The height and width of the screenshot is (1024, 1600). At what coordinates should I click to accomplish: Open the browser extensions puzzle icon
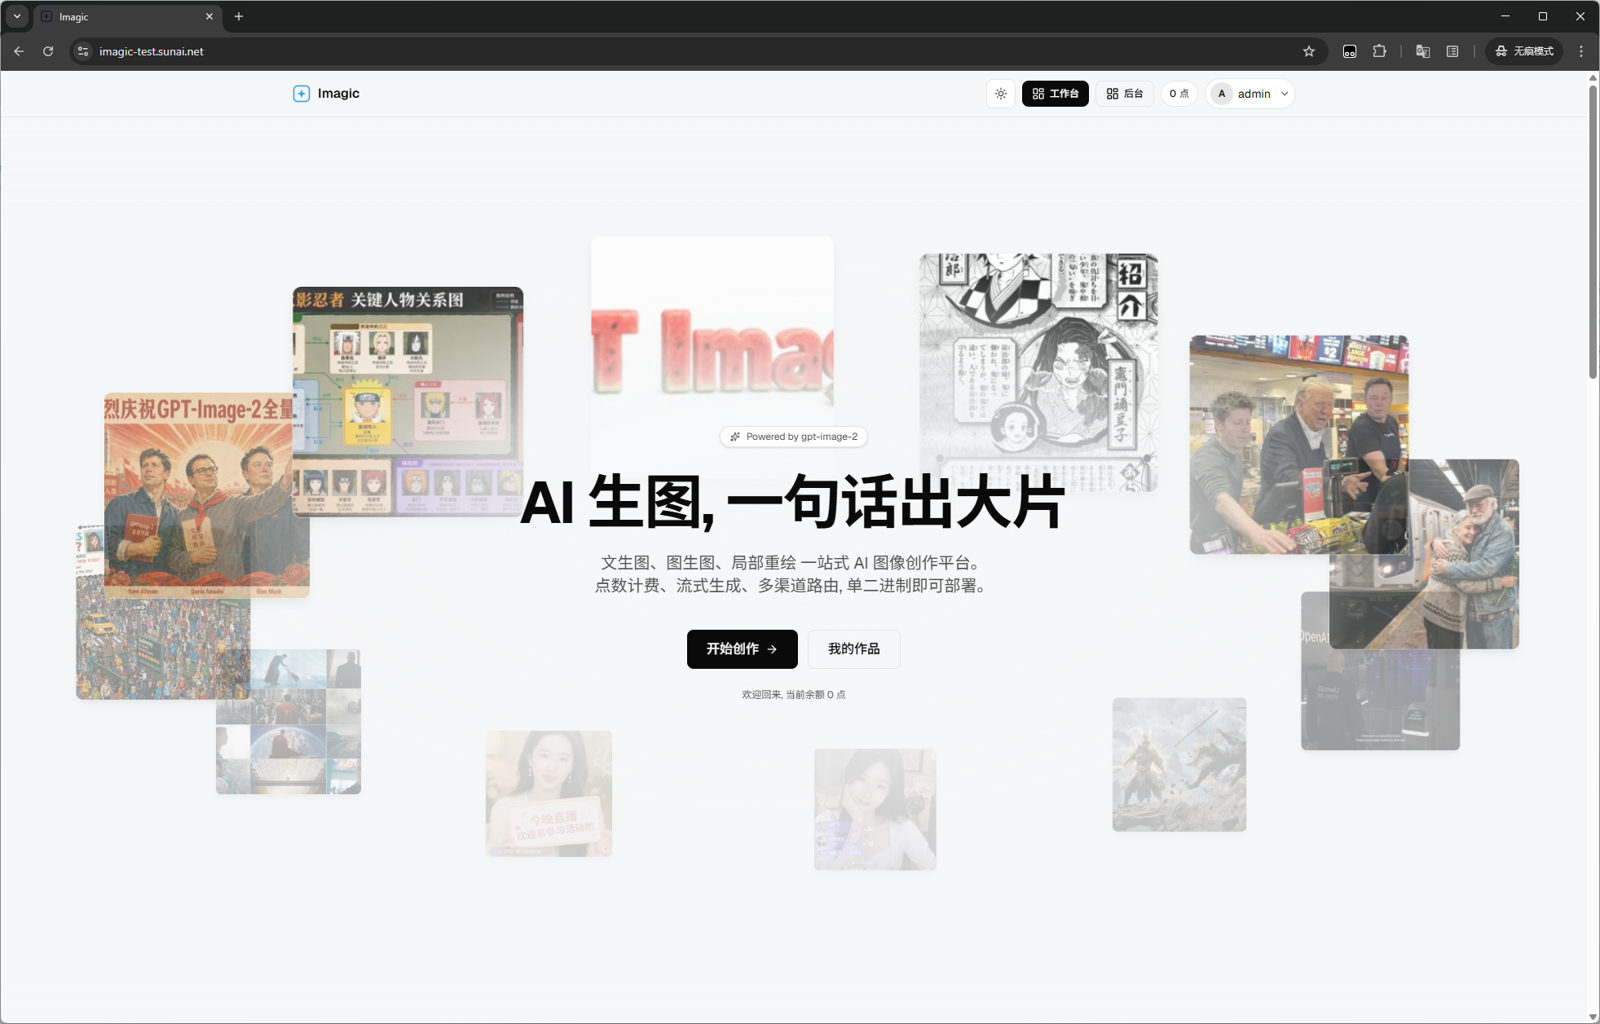click(x=1379, y=51)
